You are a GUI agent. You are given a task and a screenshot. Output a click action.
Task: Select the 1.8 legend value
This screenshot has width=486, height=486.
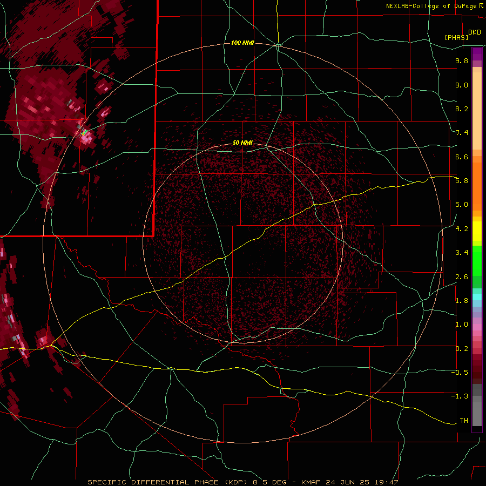(462, 301)
